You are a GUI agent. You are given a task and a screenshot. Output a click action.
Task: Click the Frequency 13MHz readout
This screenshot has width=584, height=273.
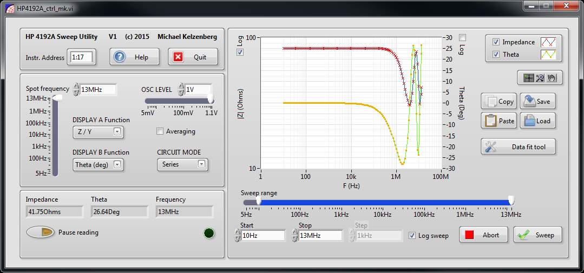pos(185,211)
